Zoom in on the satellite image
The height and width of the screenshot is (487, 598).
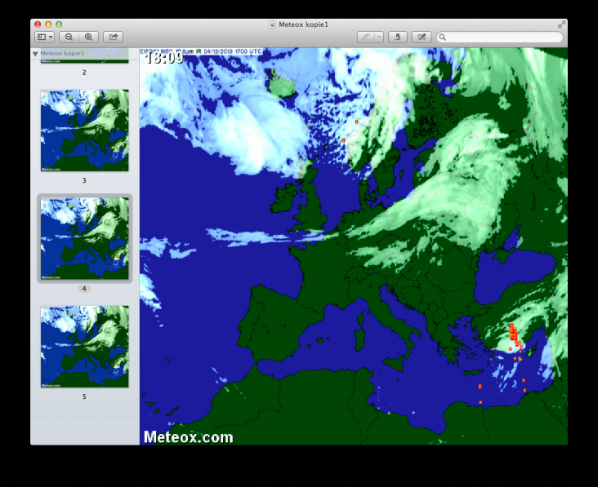click(x=89, y=37)
